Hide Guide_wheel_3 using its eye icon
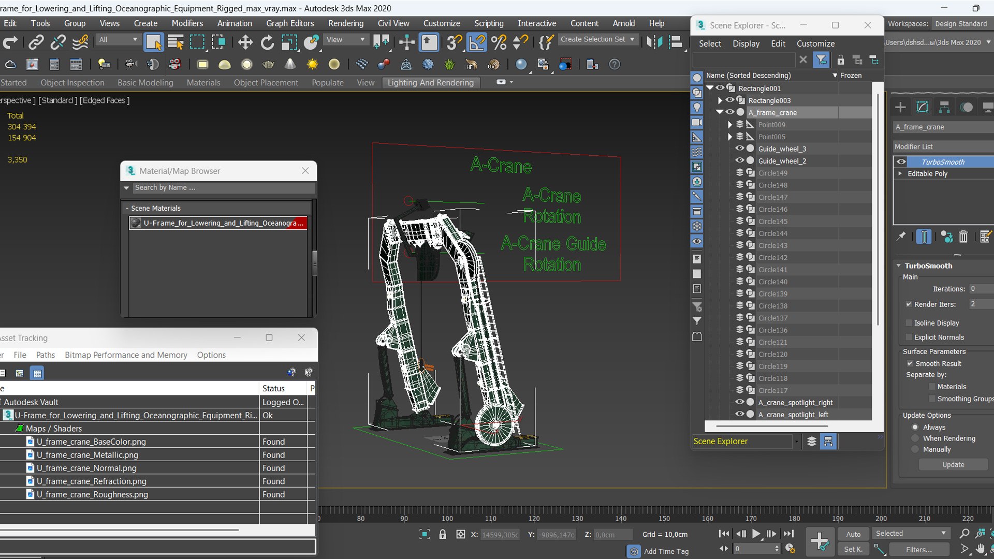994x559 pixels. coord(740,149)
